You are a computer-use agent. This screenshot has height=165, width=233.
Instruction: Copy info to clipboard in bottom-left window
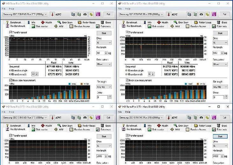[73, 118]
